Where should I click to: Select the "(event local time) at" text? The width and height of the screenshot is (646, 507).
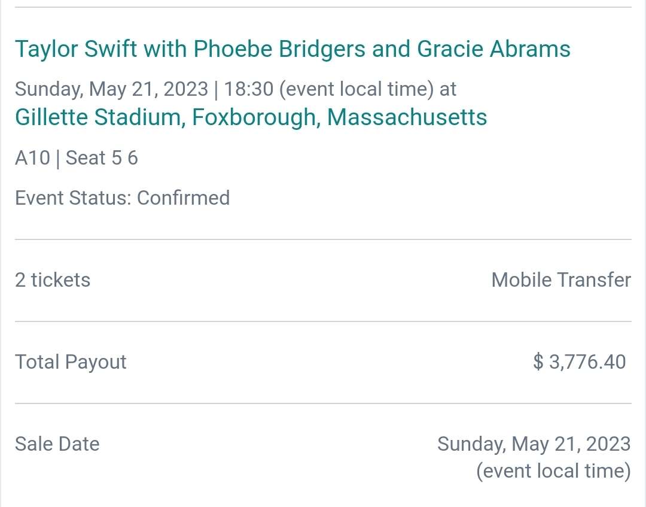click(367, 89)
